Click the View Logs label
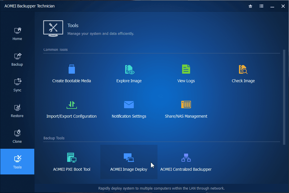Image resolution: width=289 pixels, height=193 pixels. 186,81
